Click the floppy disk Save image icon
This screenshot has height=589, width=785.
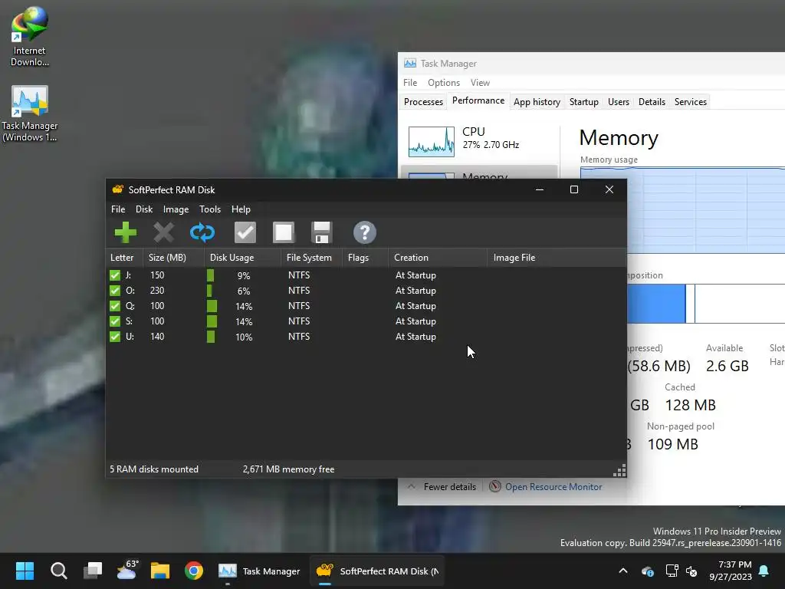[x=321, y=232]
